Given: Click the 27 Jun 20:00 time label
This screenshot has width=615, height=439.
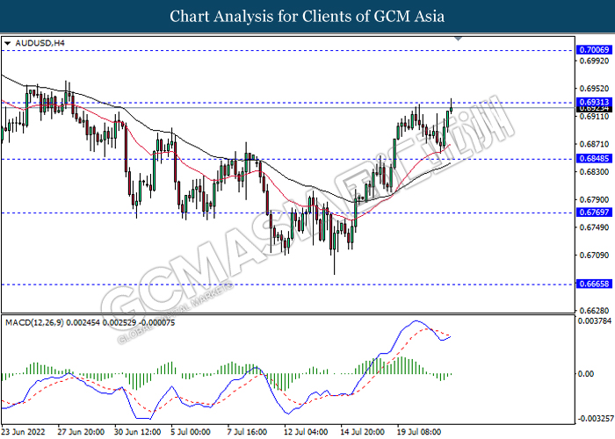Looking at the screenshot, I should (81, 432).
